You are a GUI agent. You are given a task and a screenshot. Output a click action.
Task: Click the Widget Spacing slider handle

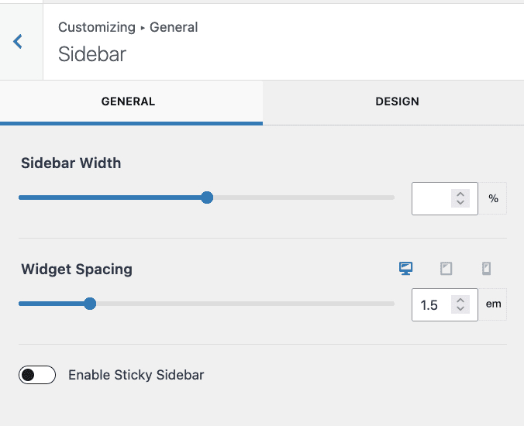[90, 304]
